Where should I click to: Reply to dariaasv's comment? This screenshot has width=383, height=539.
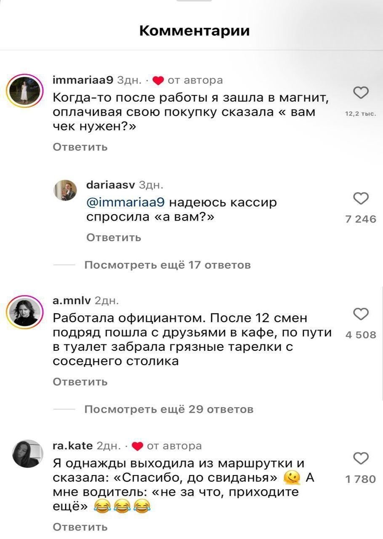(x=114, y=237)
